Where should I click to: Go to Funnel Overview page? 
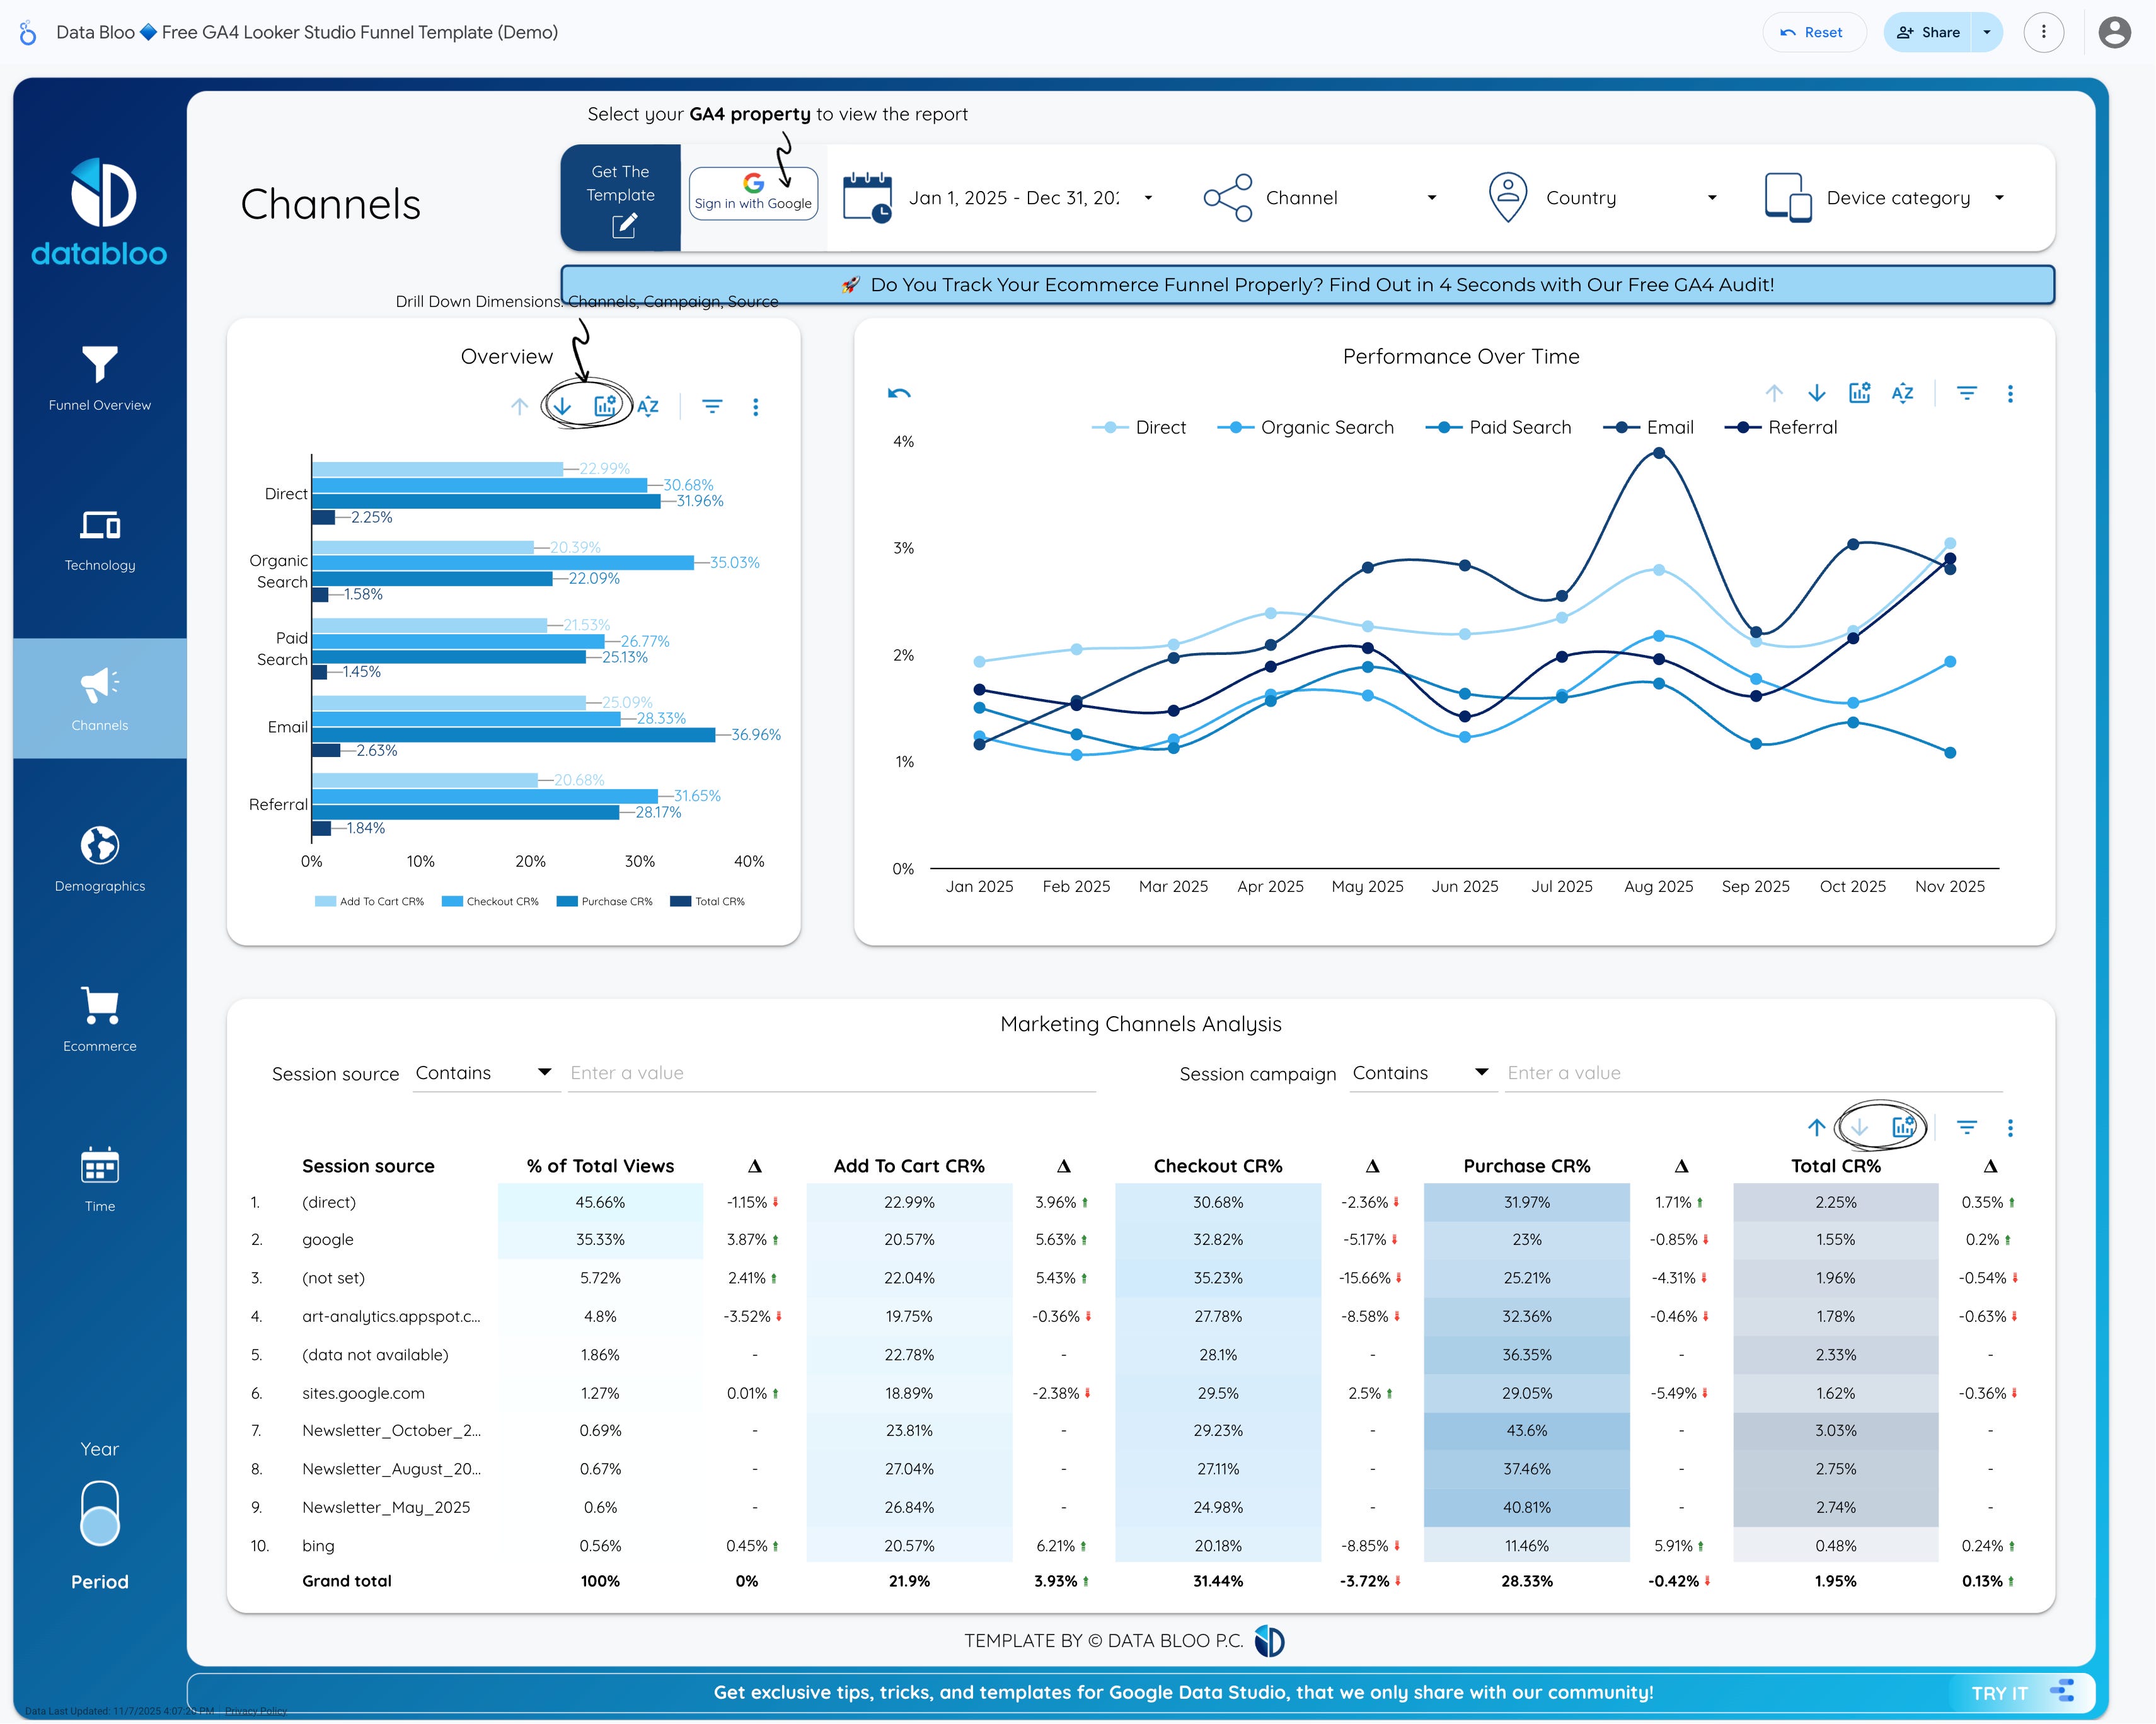[100, 378]
